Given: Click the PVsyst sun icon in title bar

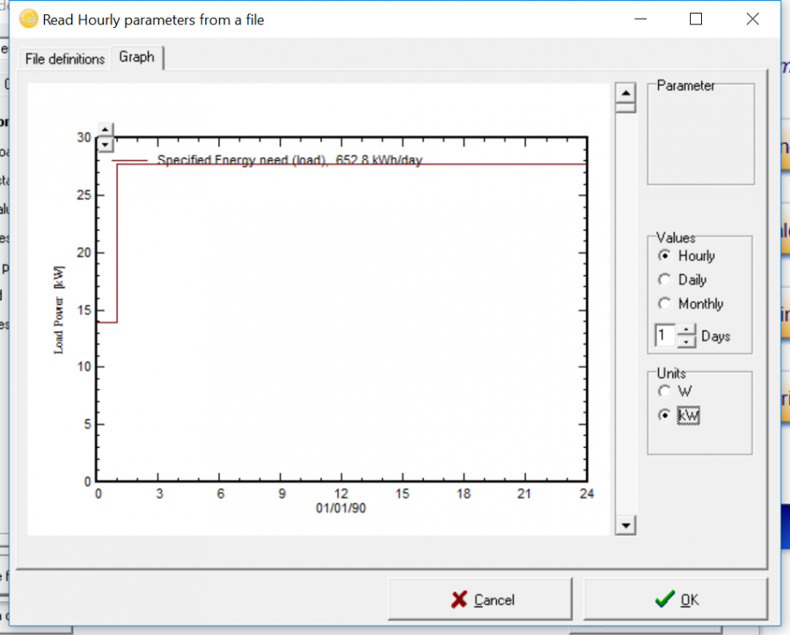Looking at the screenshot, I should (28, 19).
